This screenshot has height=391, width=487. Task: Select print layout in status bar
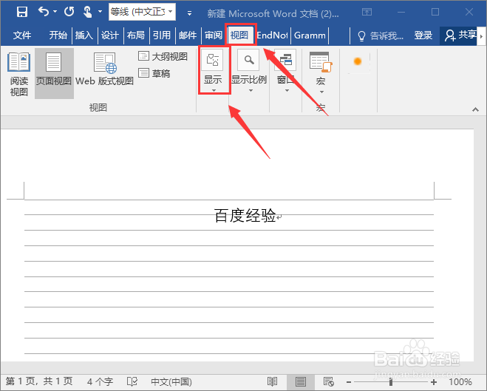tap(301, 381)
